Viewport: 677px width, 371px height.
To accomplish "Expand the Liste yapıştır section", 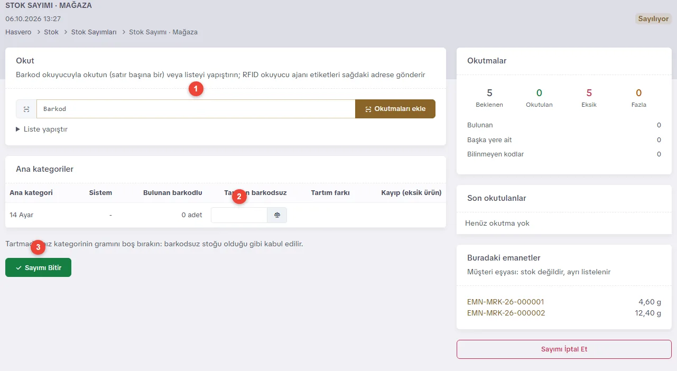I will [42, 129].
